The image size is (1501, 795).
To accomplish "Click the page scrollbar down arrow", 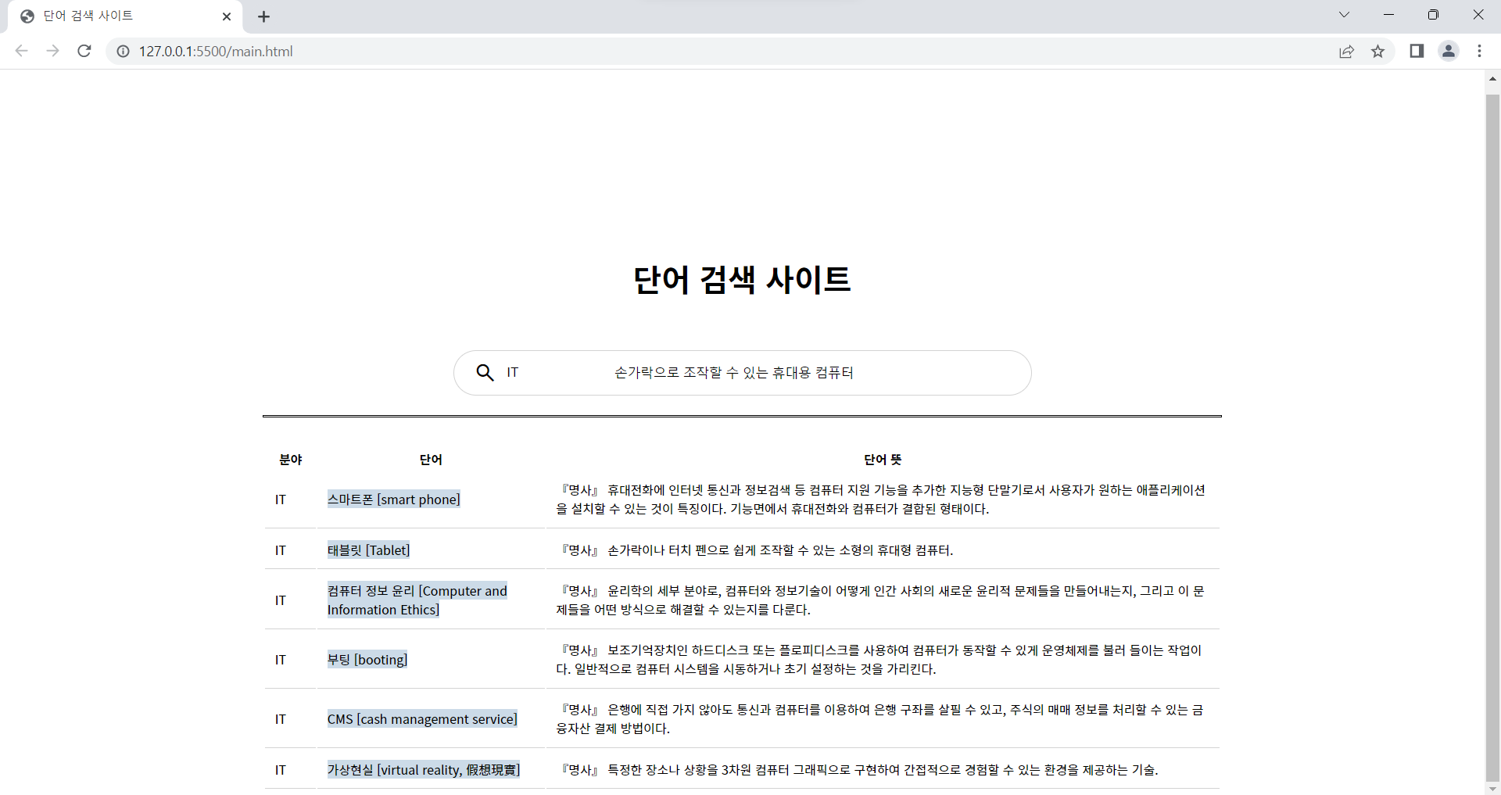I will (1492, 788).
